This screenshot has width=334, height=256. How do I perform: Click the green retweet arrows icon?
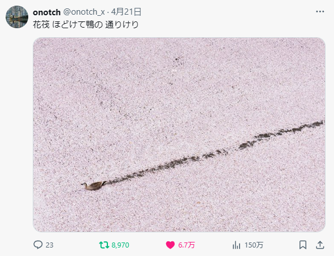(x=104, y=245)
